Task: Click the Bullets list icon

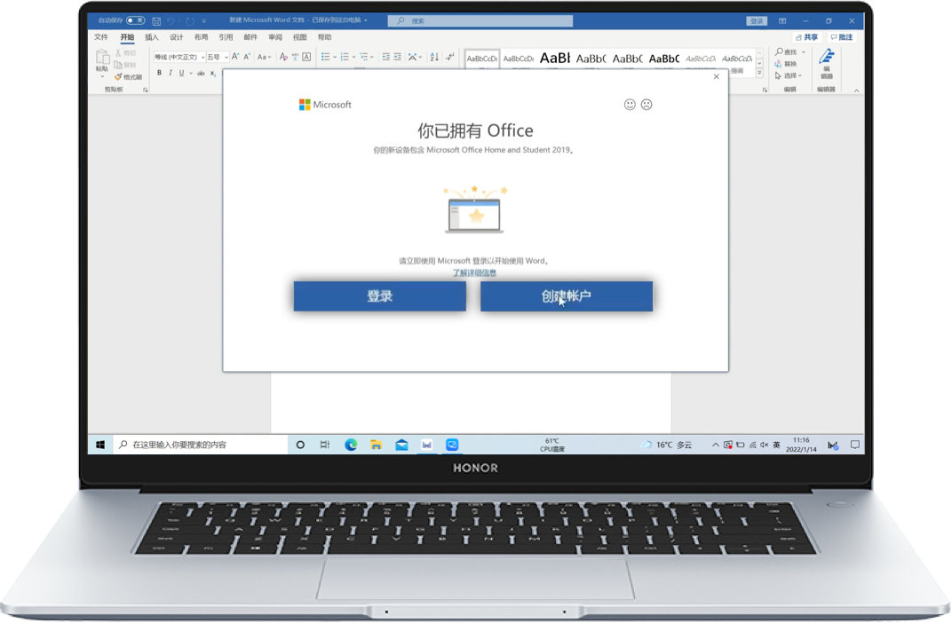Action: point(325,57)
